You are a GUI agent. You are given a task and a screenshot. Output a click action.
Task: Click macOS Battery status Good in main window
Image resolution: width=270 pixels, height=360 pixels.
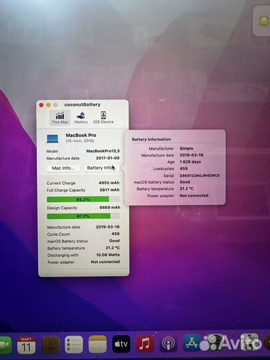pos(115,241)
